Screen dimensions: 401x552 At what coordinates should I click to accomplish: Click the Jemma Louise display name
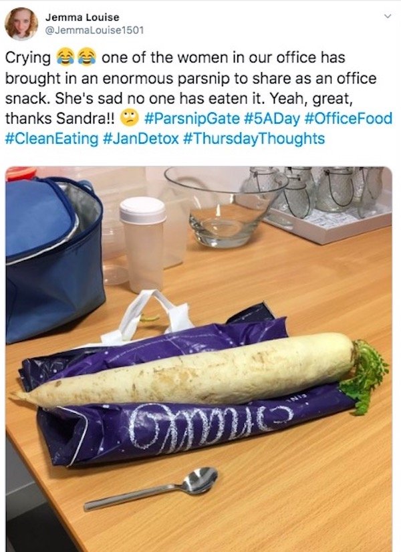point(82,17)
